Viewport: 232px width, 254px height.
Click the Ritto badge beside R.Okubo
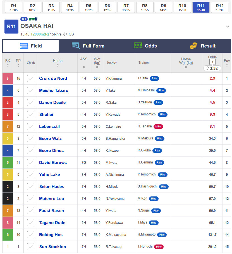(x=157, y=151)
